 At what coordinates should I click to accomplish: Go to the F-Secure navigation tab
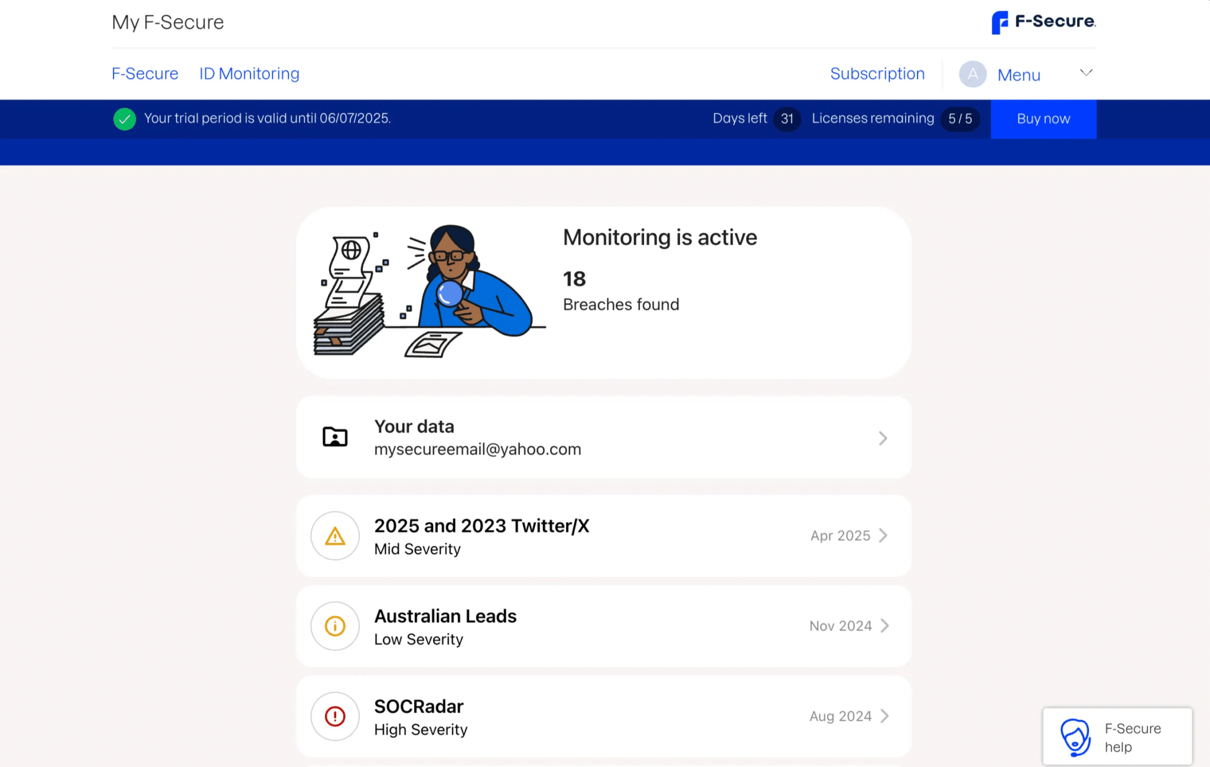pos(145,74)
